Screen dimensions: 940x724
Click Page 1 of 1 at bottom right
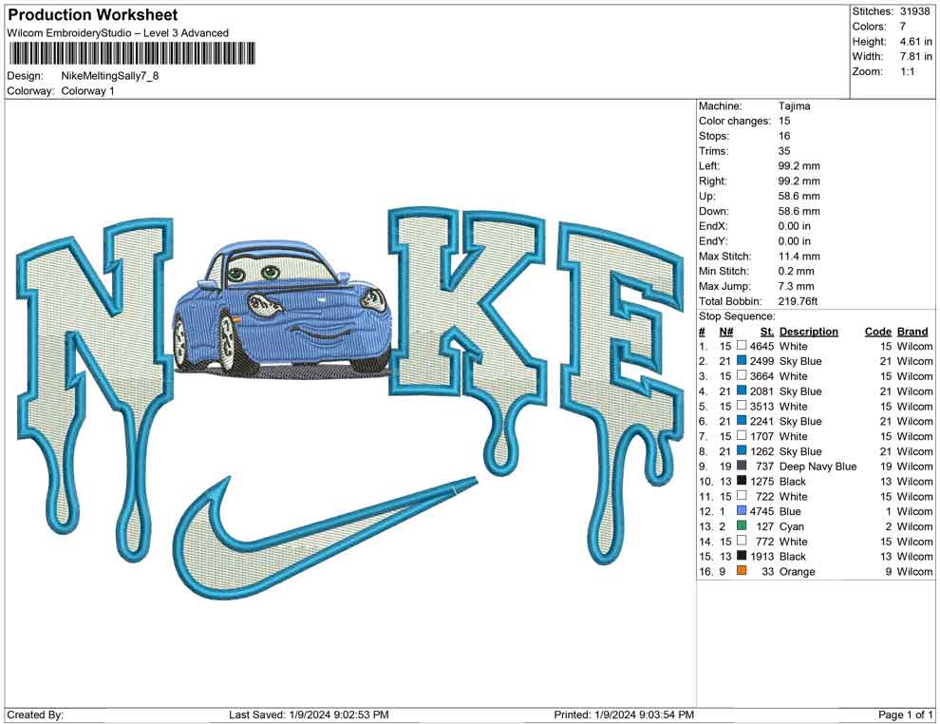(x=901, y=714)
